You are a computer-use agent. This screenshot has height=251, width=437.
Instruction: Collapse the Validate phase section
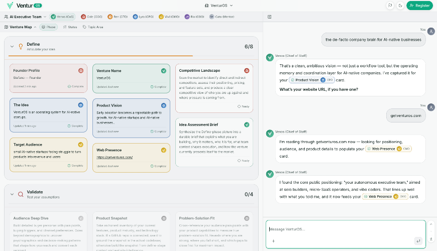click(x=12, y=194)
